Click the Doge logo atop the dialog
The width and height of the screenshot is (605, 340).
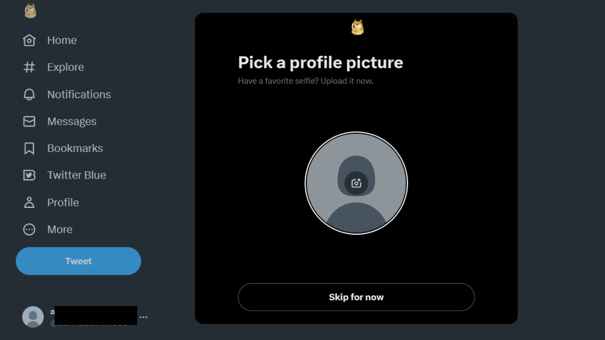click(x=357, y=27)
